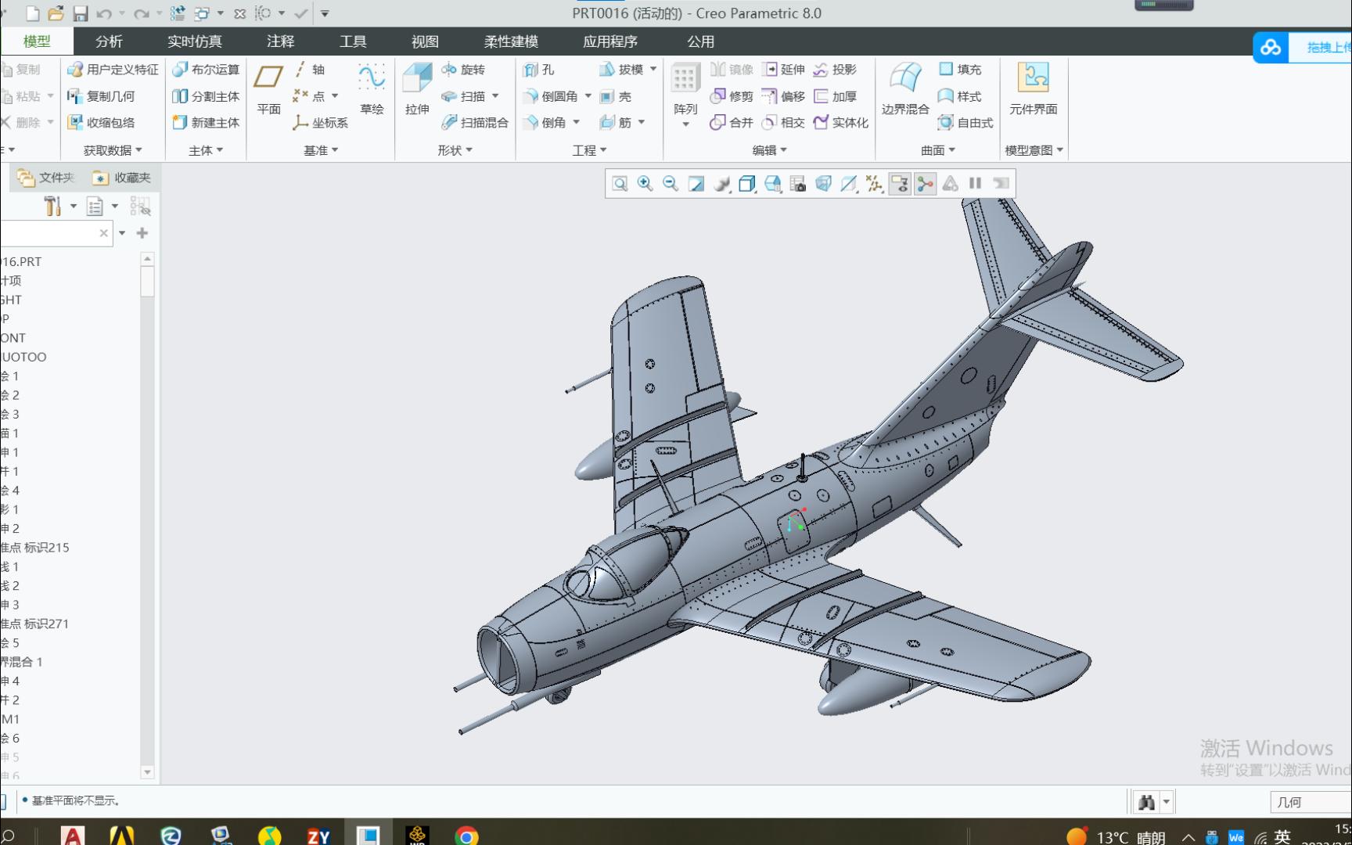Expand the Shapes (形状) group

(x=455, y=150)
